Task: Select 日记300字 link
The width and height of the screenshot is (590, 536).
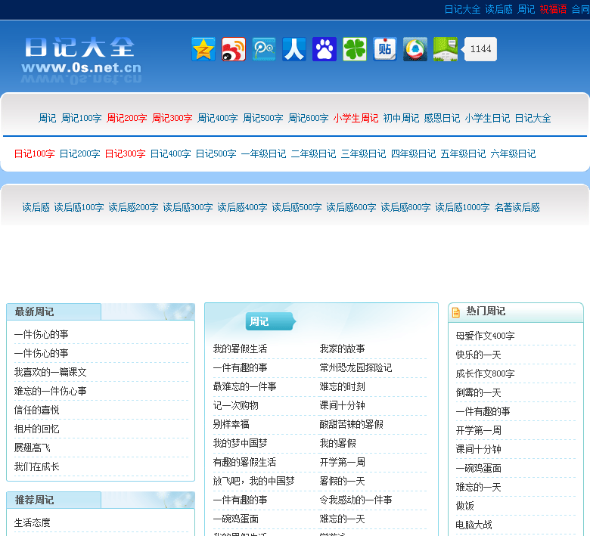Action: click(125, 153)
